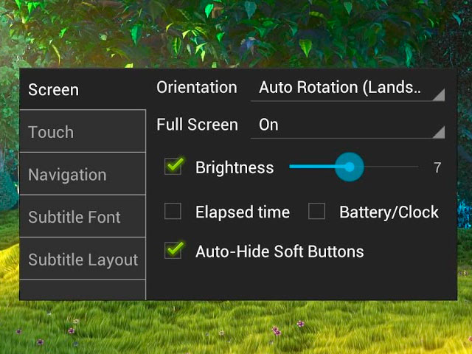Viewport: 472px width, 354px height.
Task: Click the Auto-Hide Soft Buttons label
Action: 280,251
